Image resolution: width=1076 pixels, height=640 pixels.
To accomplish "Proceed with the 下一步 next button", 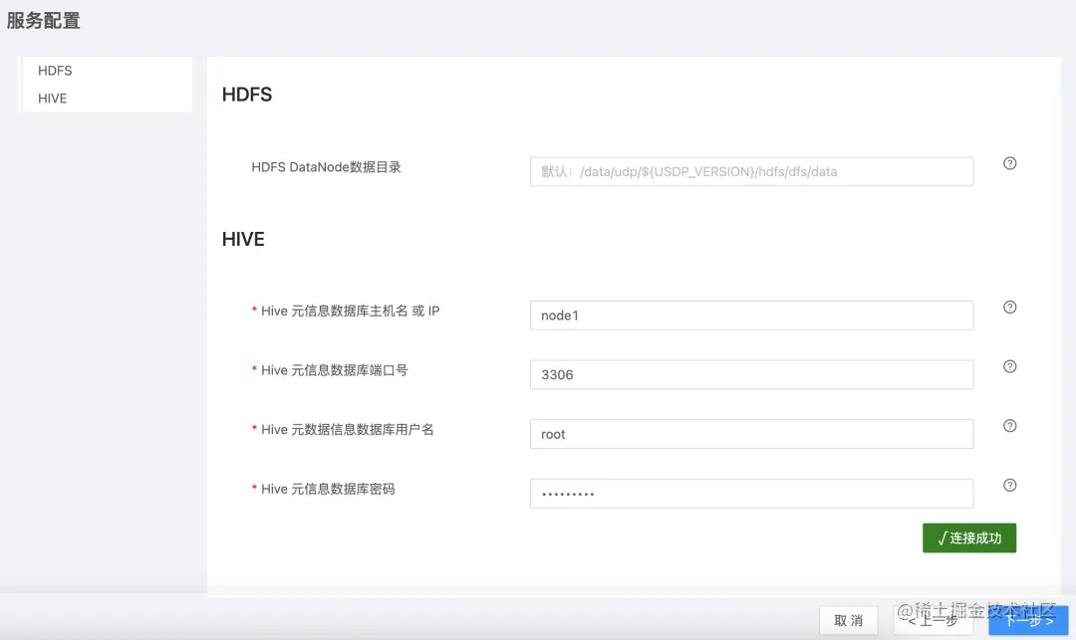I will tap(1028, 620).
